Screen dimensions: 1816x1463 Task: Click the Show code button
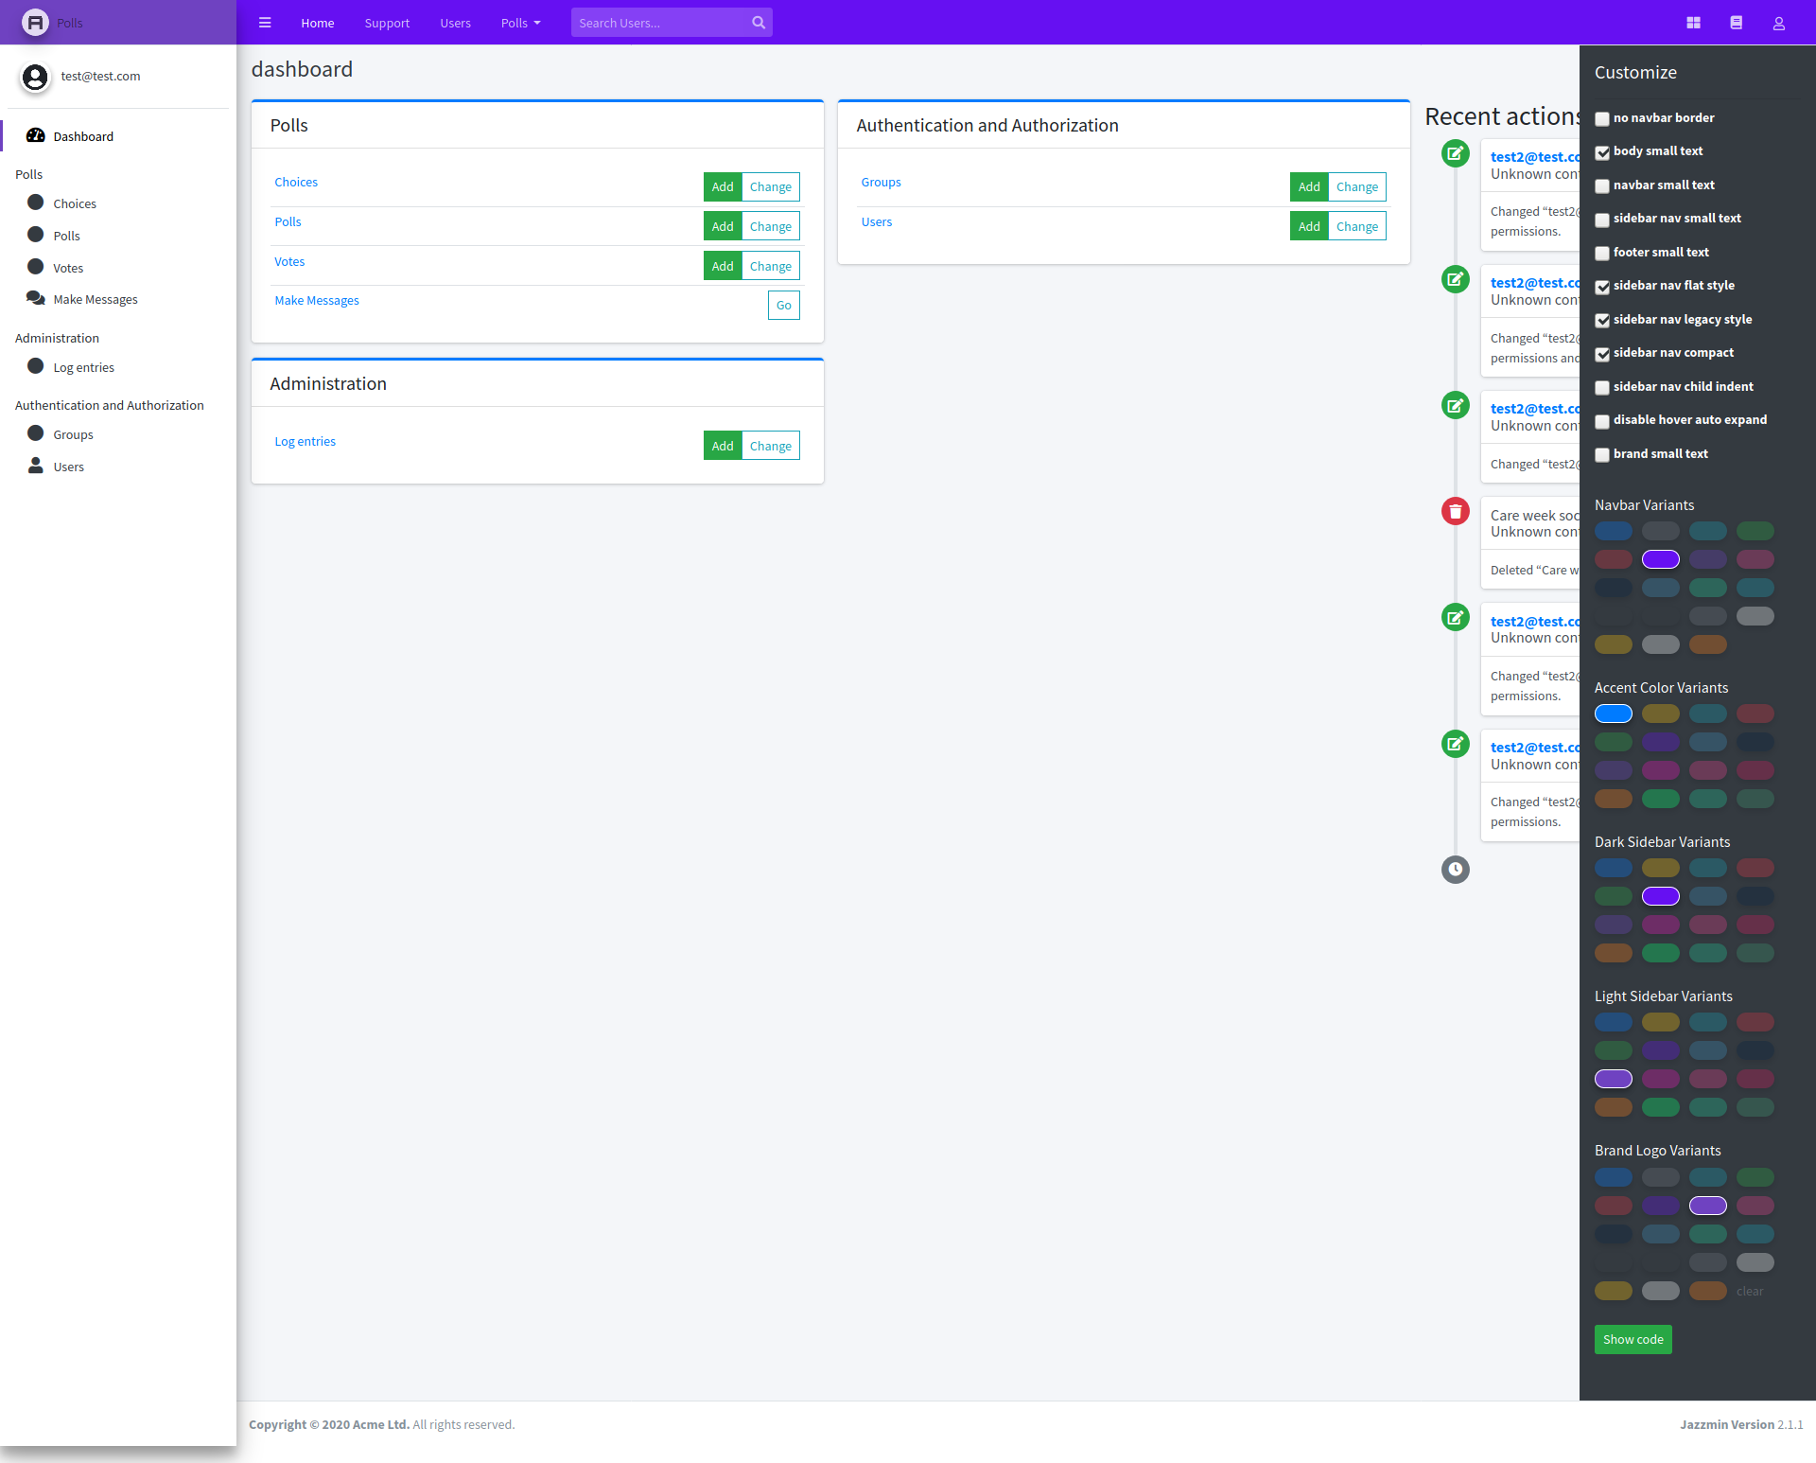[x=1633, y=1339]
